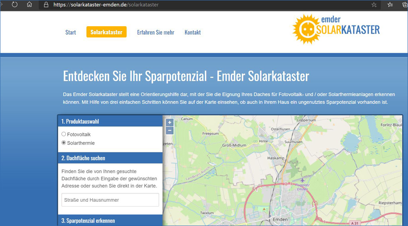
Task: Click the padlock site security icon
Action: pos(46,5)
